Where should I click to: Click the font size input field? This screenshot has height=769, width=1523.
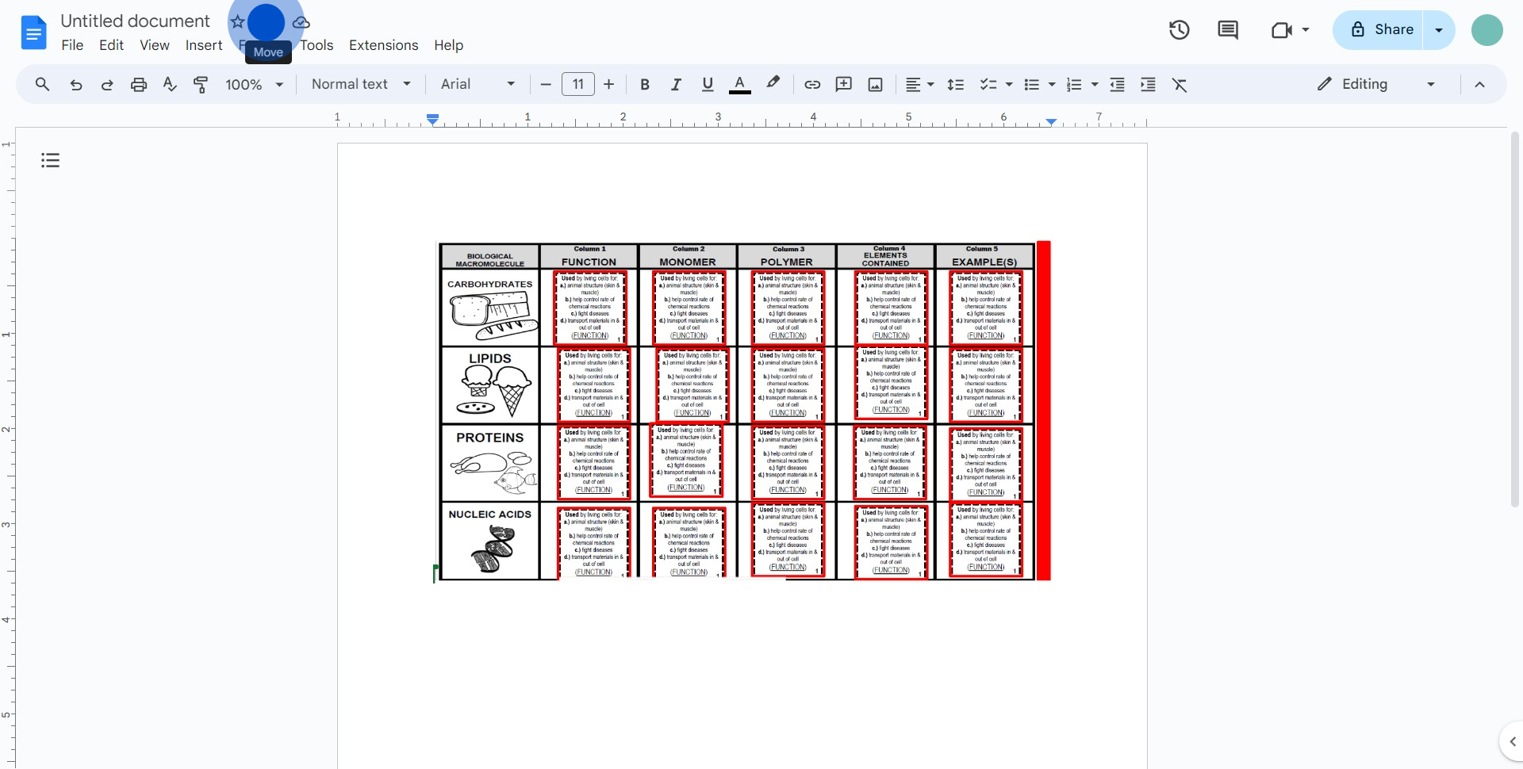pos(578,84)
